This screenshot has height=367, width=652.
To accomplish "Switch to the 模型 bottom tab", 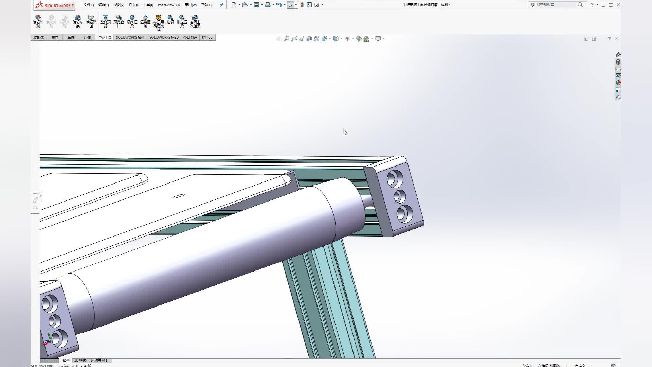I will click(x=66, y=360).
